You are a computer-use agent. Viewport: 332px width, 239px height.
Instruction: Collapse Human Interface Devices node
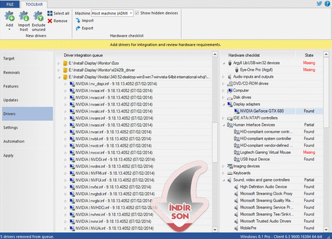pyautogui.click(x=224, y=125)
